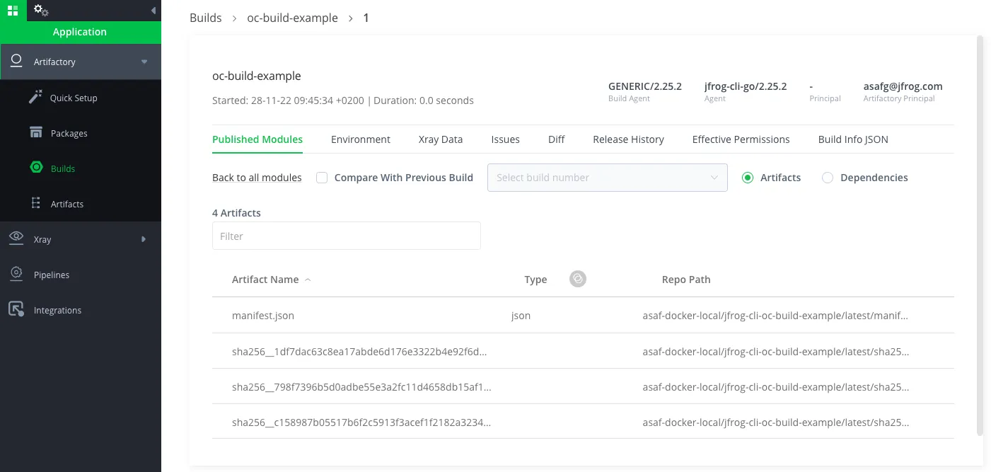
Task: Click the Artifactory frog icon
Action: tap(16, 62)
